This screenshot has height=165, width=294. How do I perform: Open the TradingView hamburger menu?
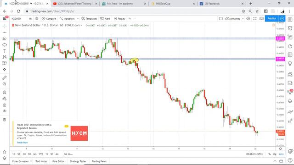(4, 18)
